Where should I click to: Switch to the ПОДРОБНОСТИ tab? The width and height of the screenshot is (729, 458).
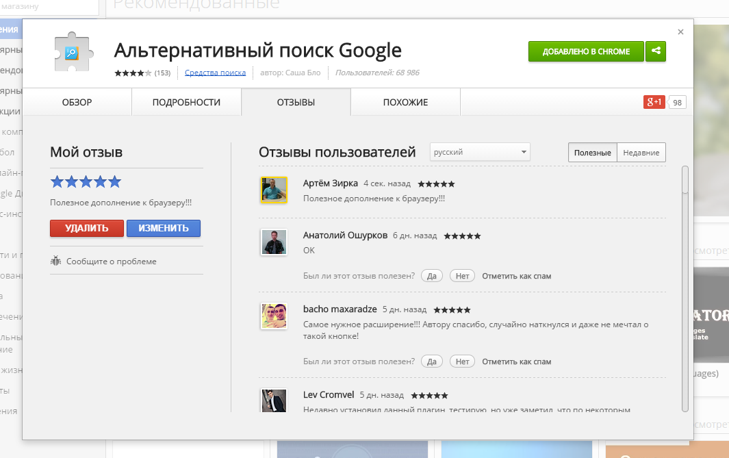[186, 102]
